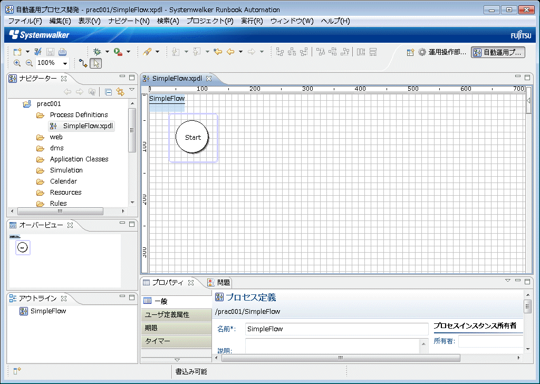Select the タイマー properties section
The width and height of the screenshot is (540, 384).
[176, 341]
